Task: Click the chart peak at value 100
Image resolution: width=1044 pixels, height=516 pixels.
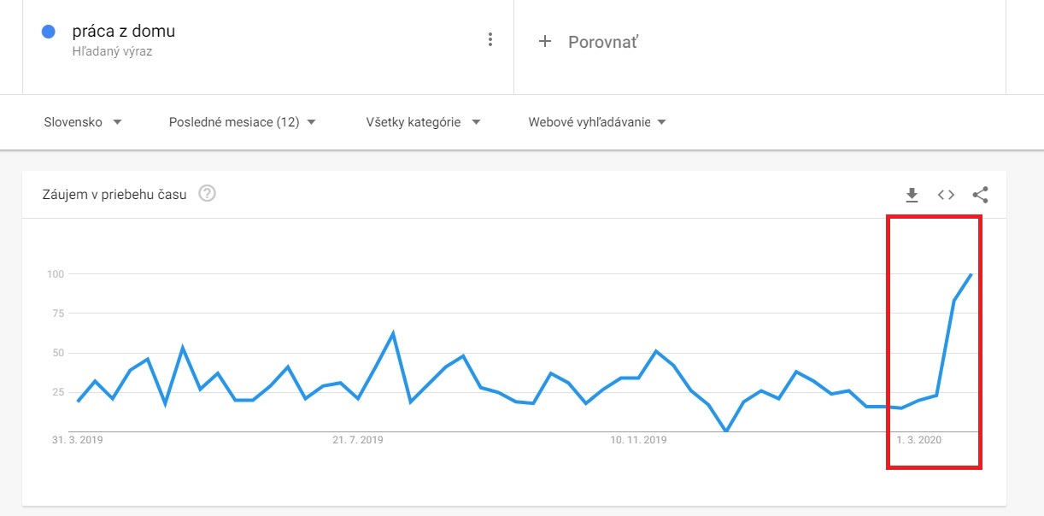Action: (971, 274)
